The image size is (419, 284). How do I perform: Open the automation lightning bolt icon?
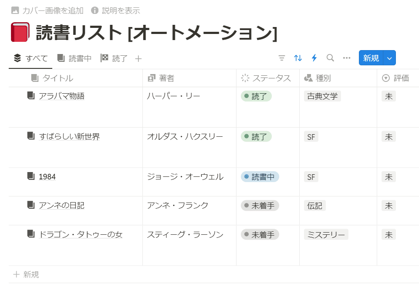pyautogui.click(x=314, y=58)
